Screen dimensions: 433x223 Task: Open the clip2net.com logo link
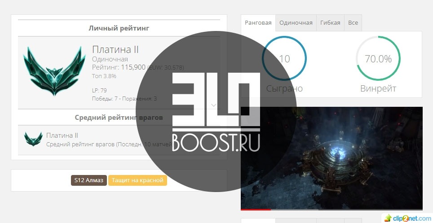pos(407,218)
